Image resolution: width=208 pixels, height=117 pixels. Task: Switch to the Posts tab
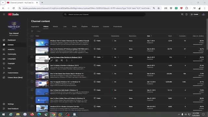[74, 27]
